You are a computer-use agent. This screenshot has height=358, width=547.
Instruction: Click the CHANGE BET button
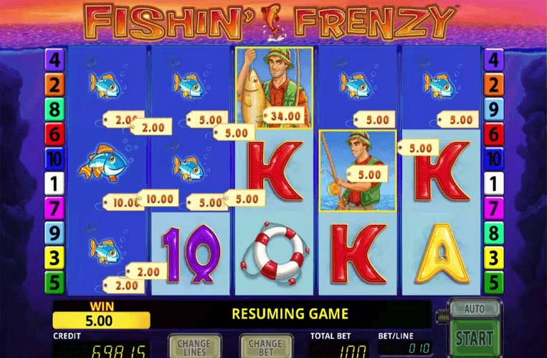click(266, 347)
